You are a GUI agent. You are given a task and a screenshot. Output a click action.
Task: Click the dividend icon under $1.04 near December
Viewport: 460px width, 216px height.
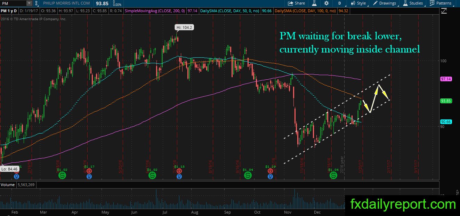click(333, 176)
